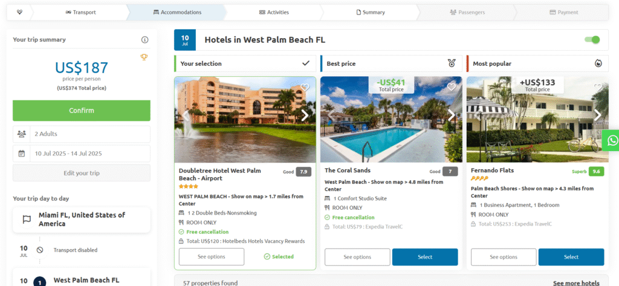Image resolution: width=619 pixels, height=286 pixels.
Task: Click the Best price medal icon
Action: pyautogui.click(x=452, y=63)
